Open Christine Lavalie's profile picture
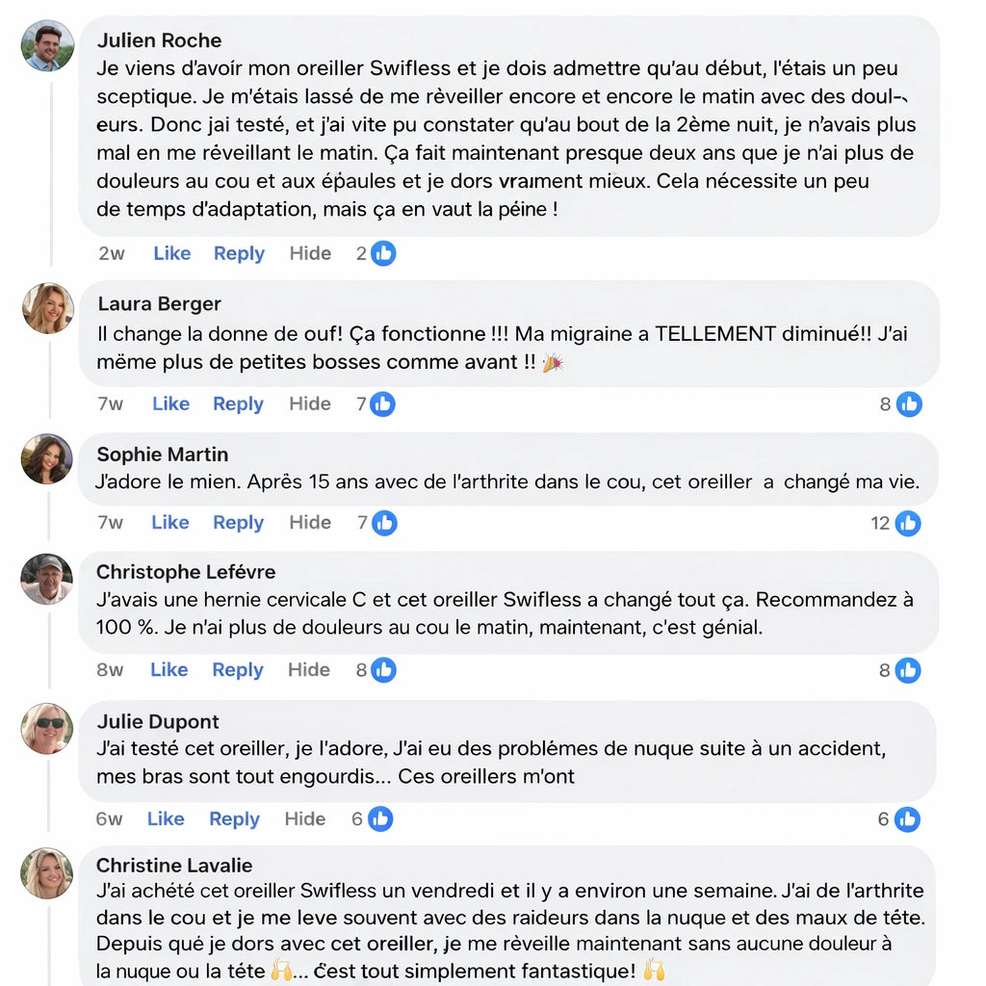The height and width of the screenshot is (986, 986). pos(47,871)
